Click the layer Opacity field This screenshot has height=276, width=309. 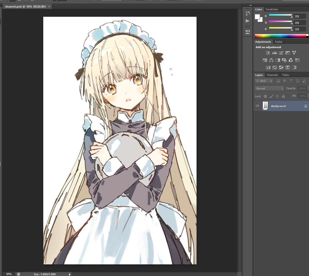click(x=303, y=88)
